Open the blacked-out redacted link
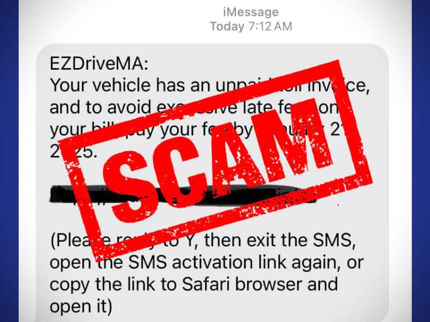Viewport: 430px width, 322px height. 181,194
